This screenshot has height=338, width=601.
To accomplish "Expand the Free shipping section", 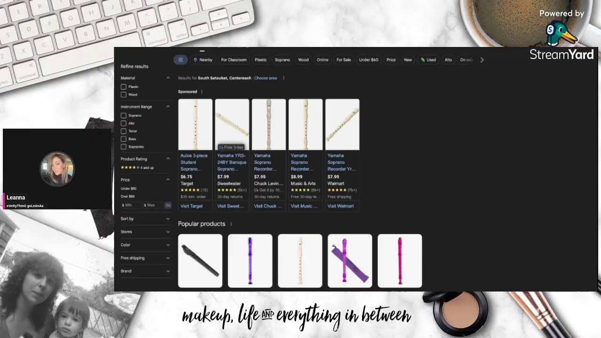I will [168, 258].
